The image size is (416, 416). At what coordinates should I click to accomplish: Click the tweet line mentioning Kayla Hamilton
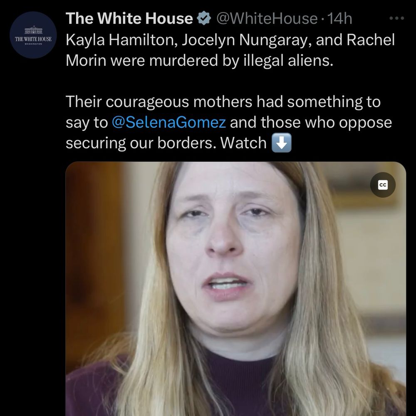(x=230, y=40)
